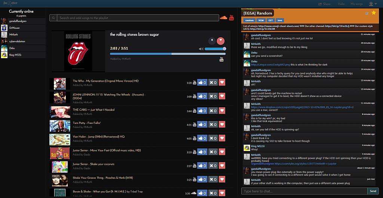The height and width of the screenshot is (198, 383).
Task: Open Deku's imgur screenshot link
Action: point(270,65)
